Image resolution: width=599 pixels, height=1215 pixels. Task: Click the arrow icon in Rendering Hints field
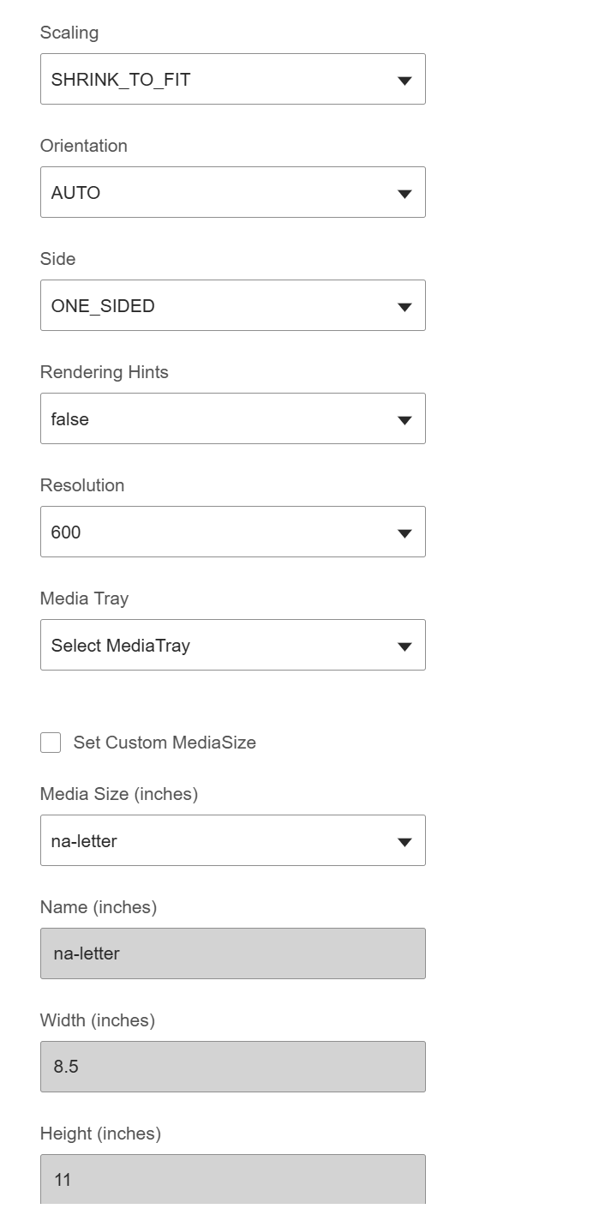pyautogui.click(x=405, y=420)
